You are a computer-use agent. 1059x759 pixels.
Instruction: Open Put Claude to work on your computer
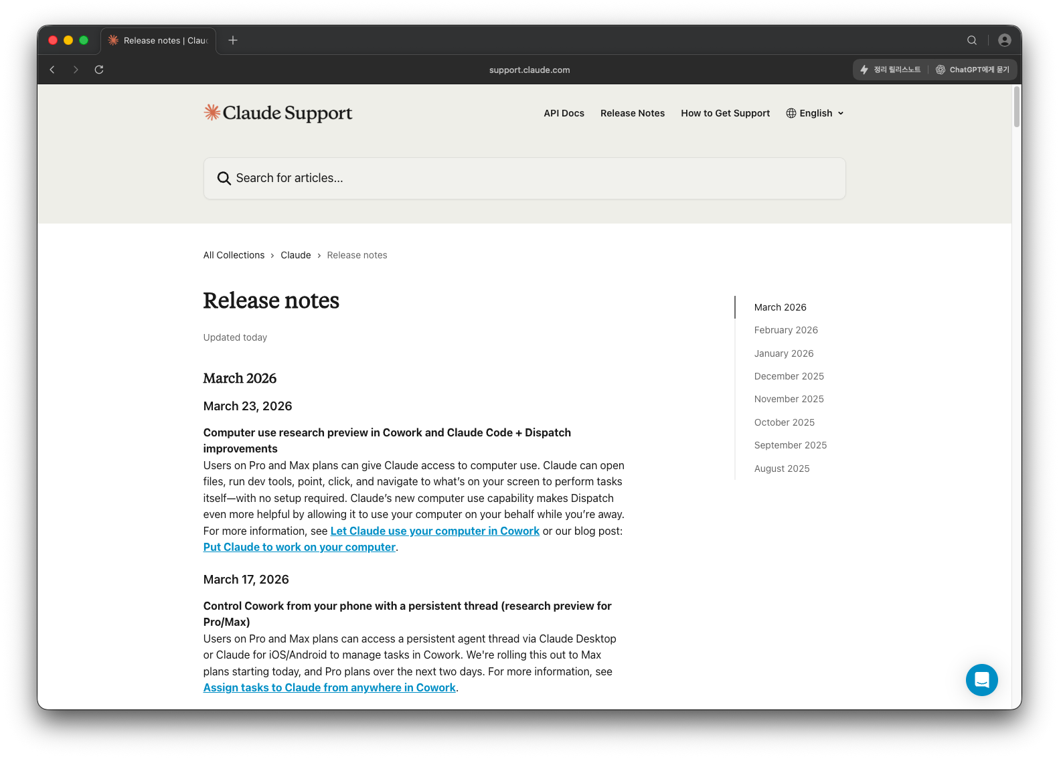[x=299, y=547]
